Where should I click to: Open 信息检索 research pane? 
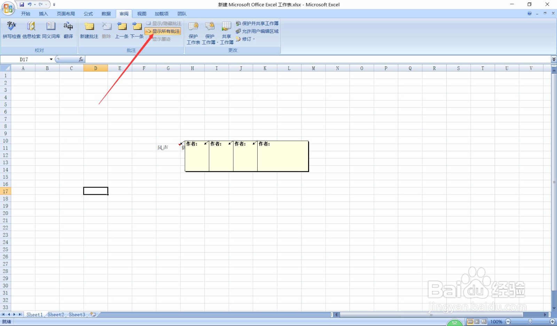[31, 30]
